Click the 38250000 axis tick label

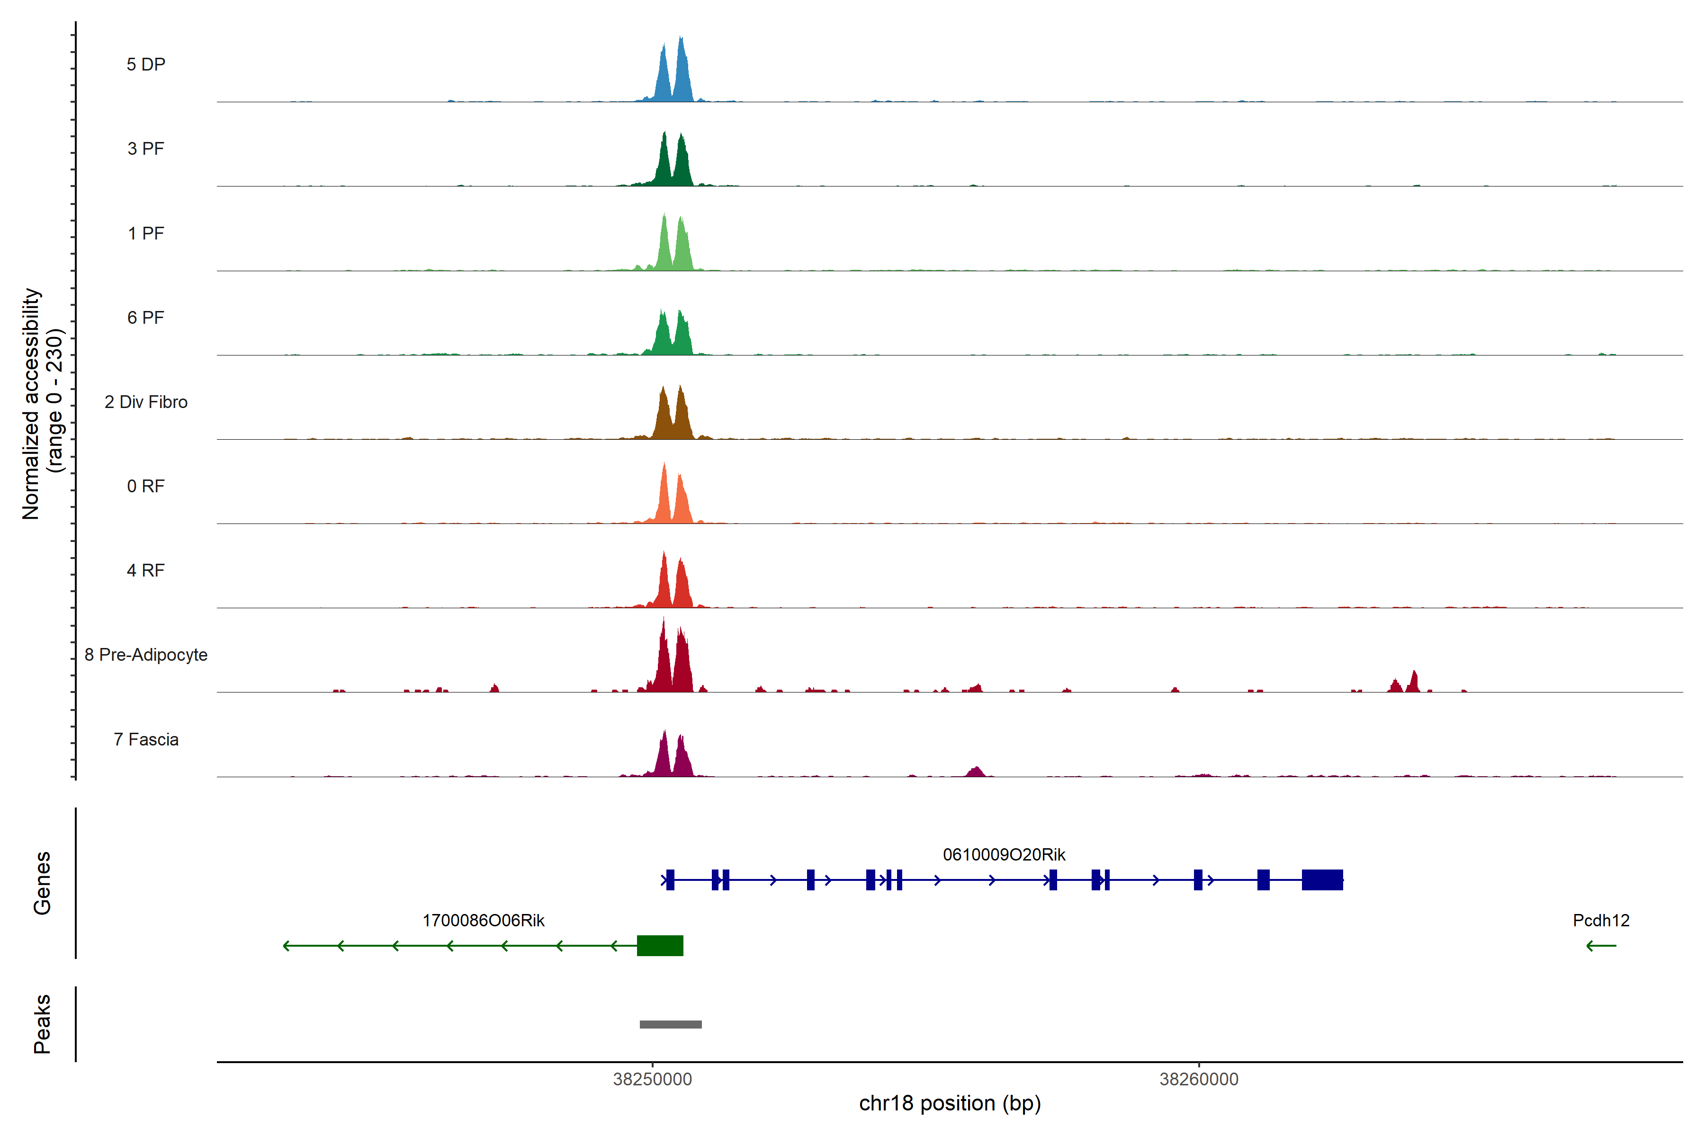652,1079
